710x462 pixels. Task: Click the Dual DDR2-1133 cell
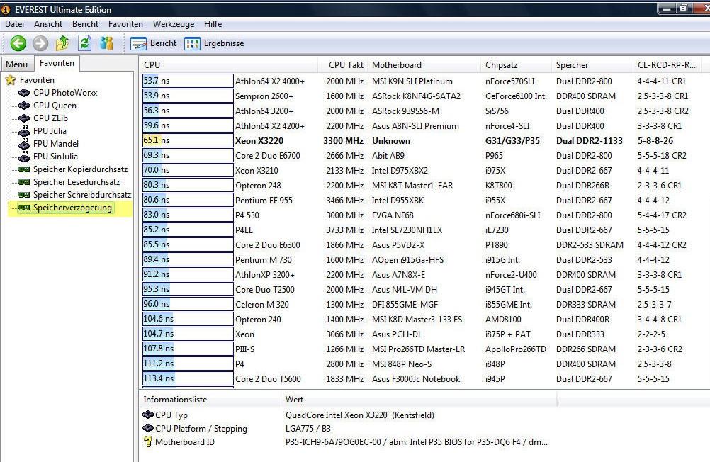589,141
